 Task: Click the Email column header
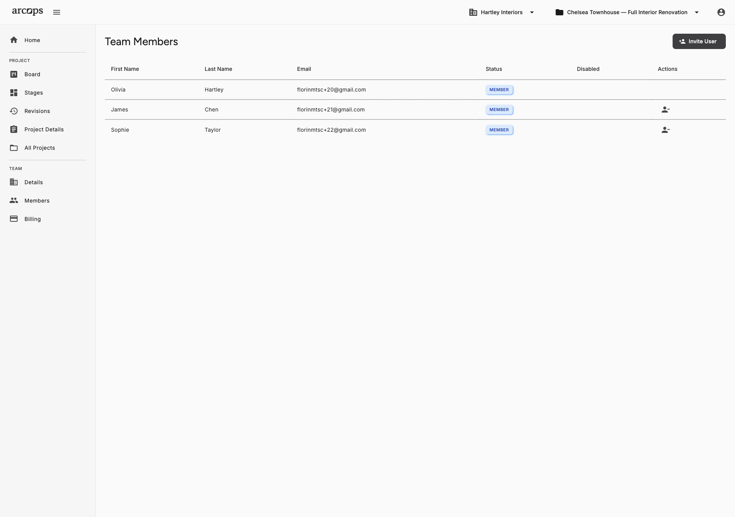[304, 69]
